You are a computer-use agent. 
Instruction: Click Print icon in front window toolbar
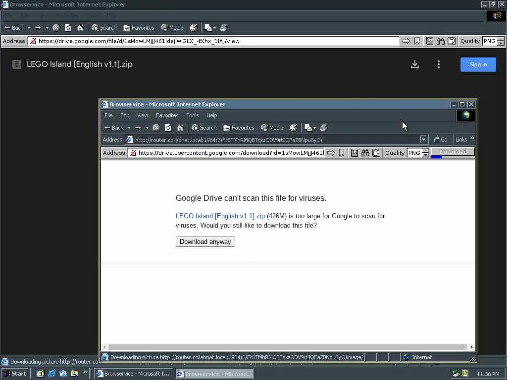click(323, 128)
